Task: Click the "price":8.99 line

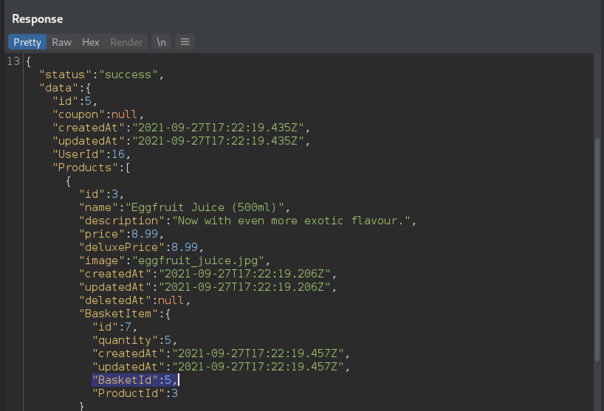Action: tap(121, 234)
